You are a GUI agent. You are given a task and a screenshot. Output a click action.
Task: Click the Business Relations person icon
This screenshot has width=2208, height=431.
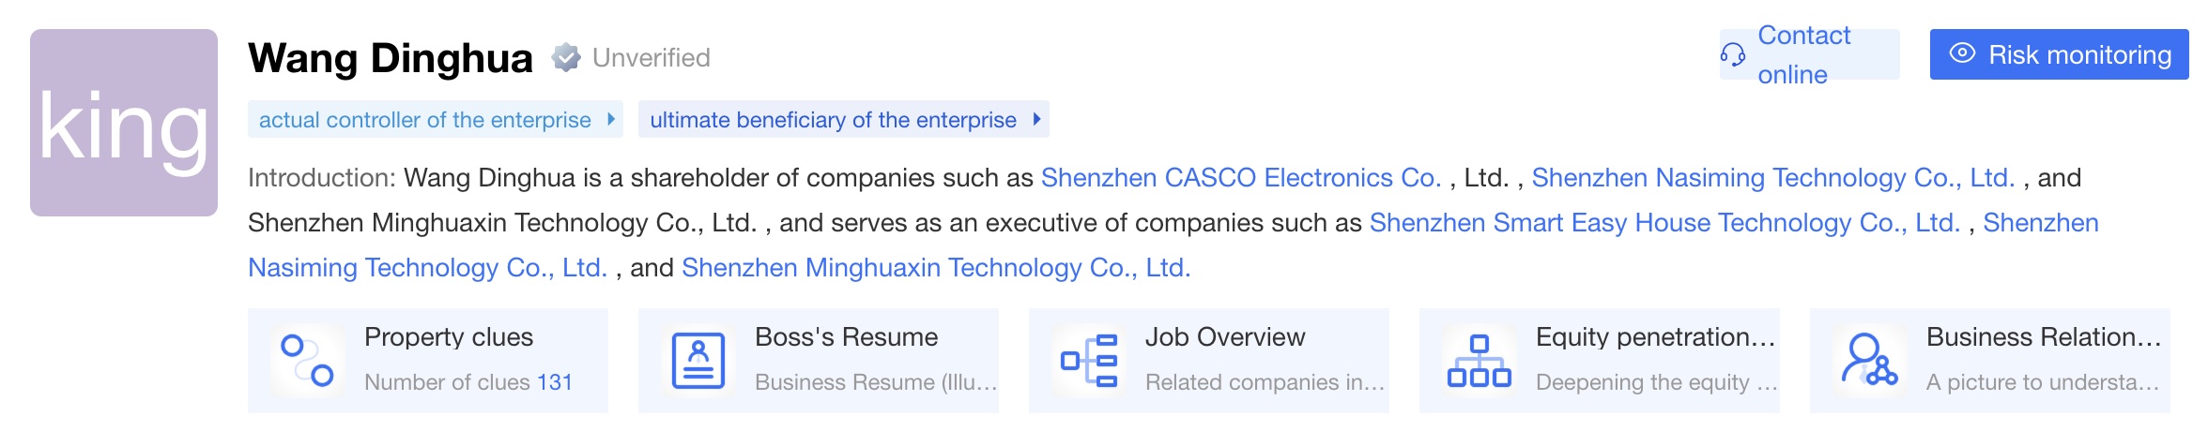click(x=1870, y=361)
